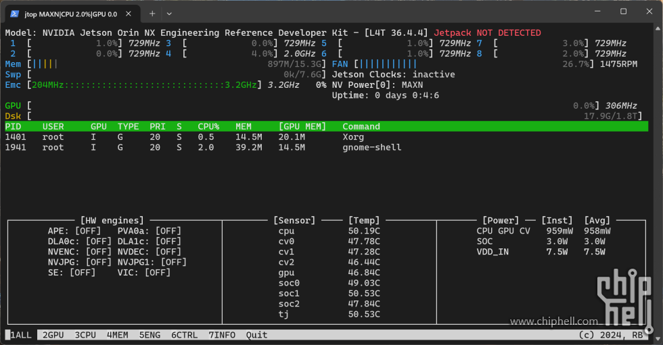Click the PRI column header

tap(158, 126)
